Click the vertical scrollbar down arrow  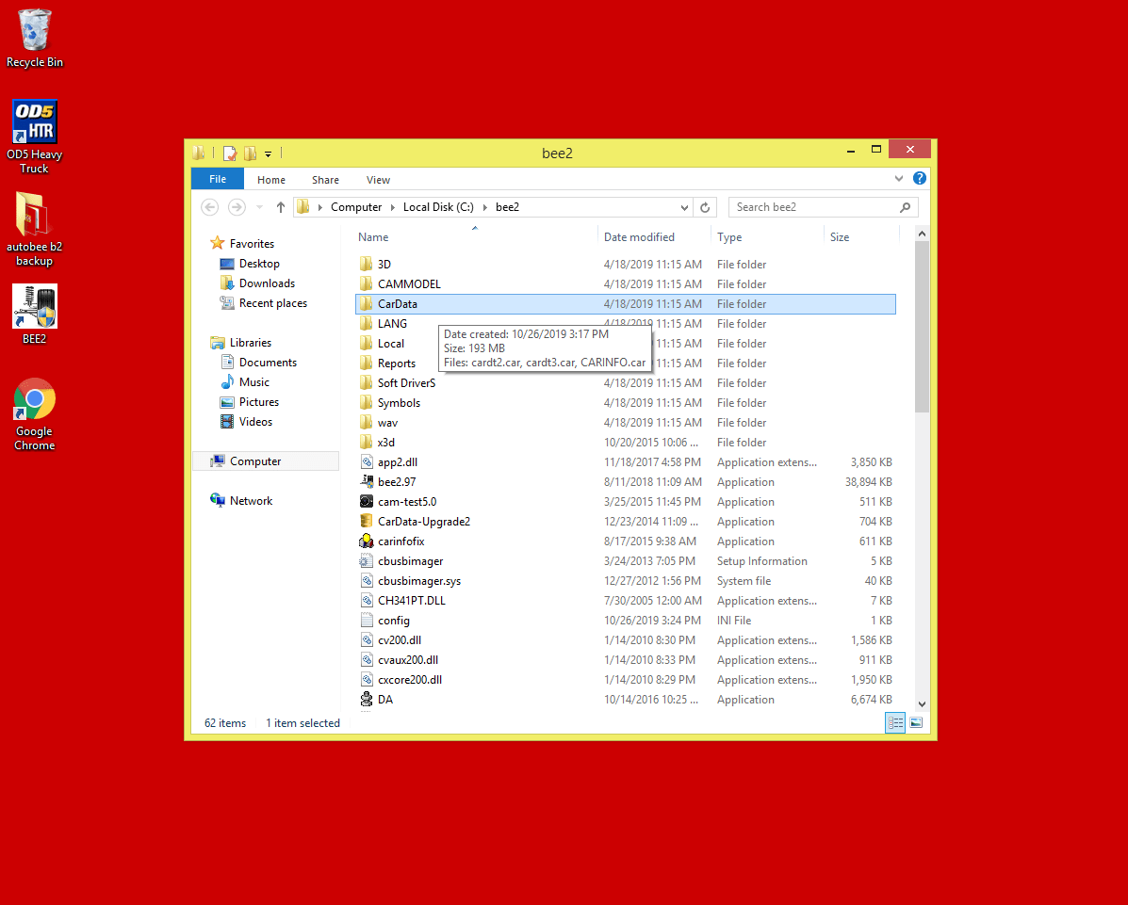[922, 703]
